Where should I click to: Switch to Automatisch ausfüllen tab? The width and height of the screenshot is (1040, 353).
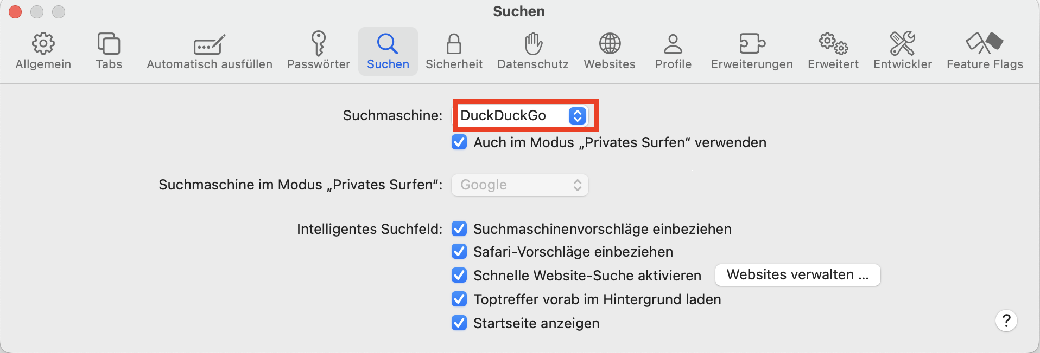210,51
